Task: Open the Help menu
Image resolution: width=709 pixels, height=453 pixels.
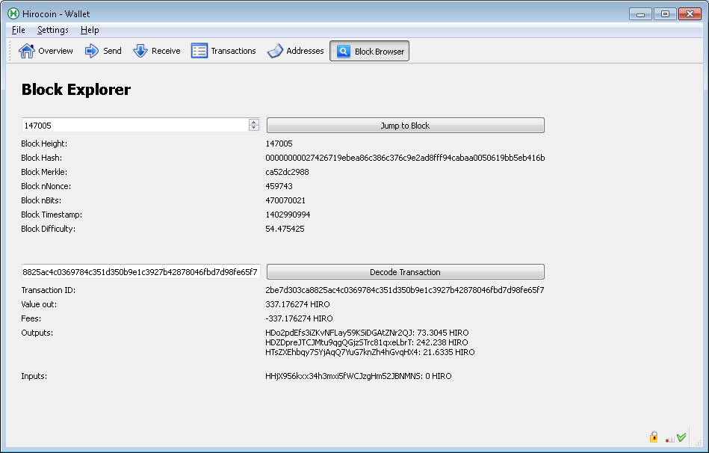Action: tap(90, 30)
